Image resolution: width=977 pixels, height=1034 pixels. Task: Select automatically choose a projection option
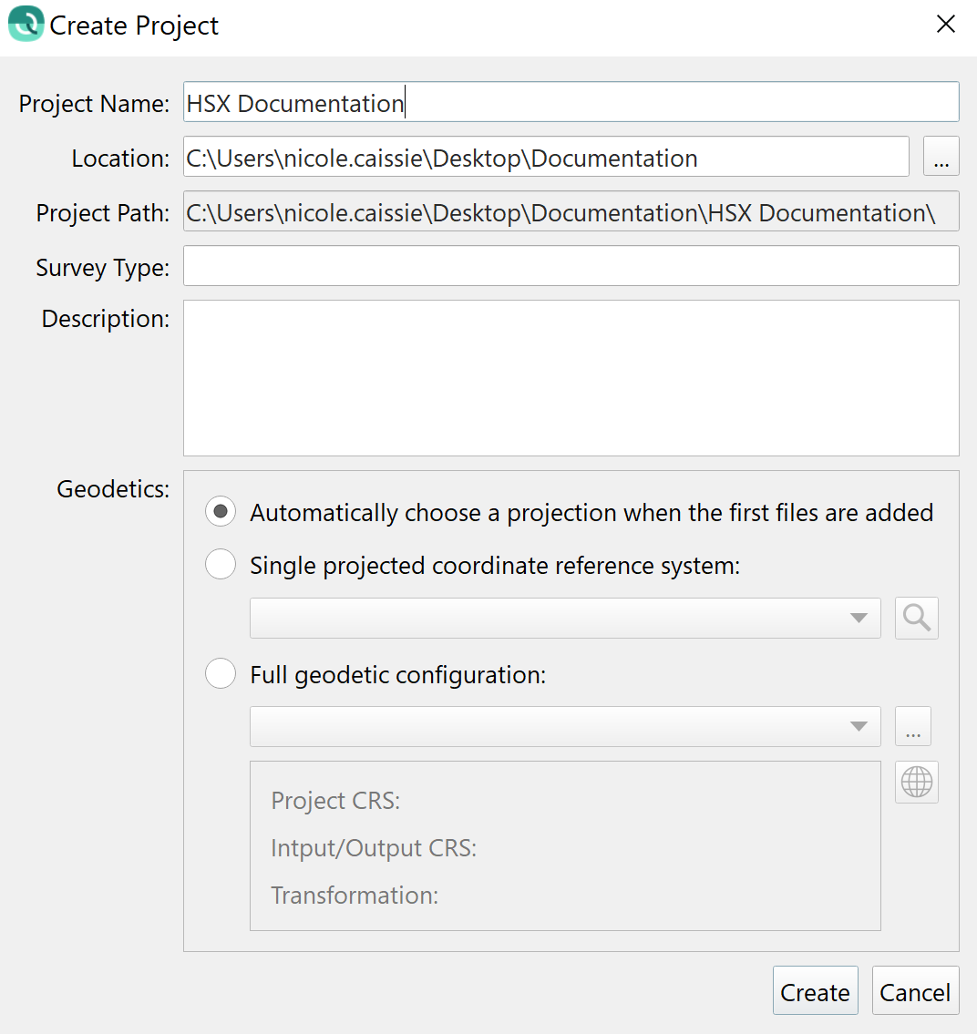(x=220, y=512)
